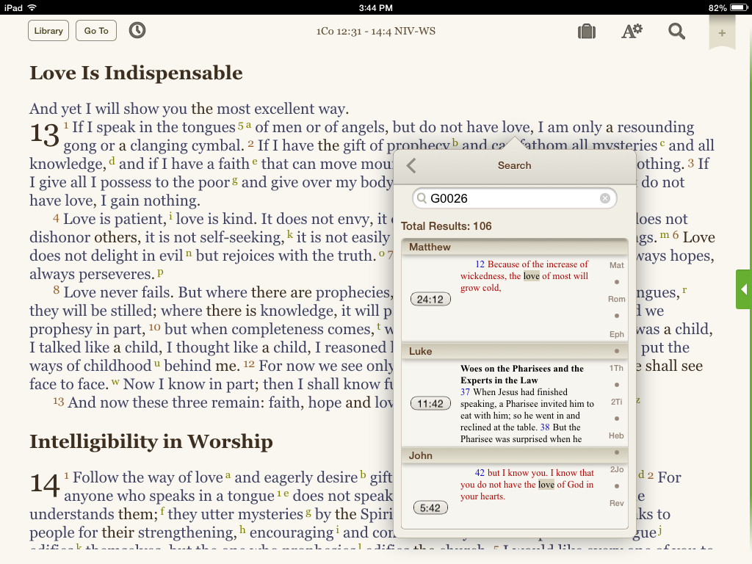Screen dimensions: 752x564
Task: Jump to 2Ti in the index strip
Action: click(617, 402)
